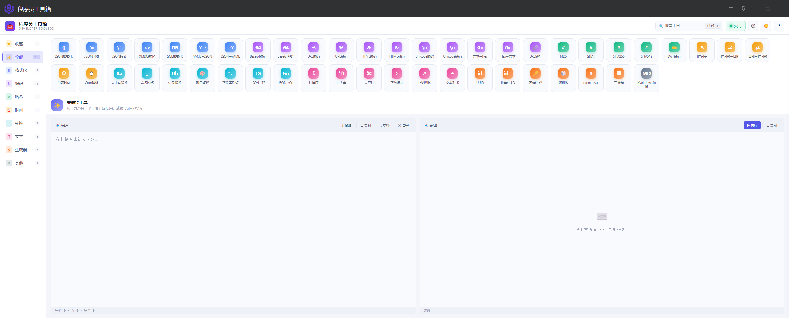Open the URL编码 tool
This screenshot has height=318, width=789.
314,50
